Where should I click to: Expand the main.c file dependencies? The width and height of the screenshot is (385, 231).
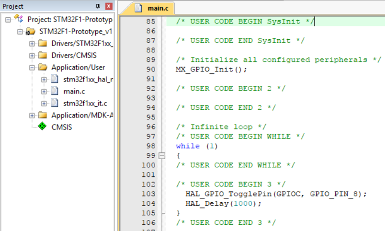[44, 92]
